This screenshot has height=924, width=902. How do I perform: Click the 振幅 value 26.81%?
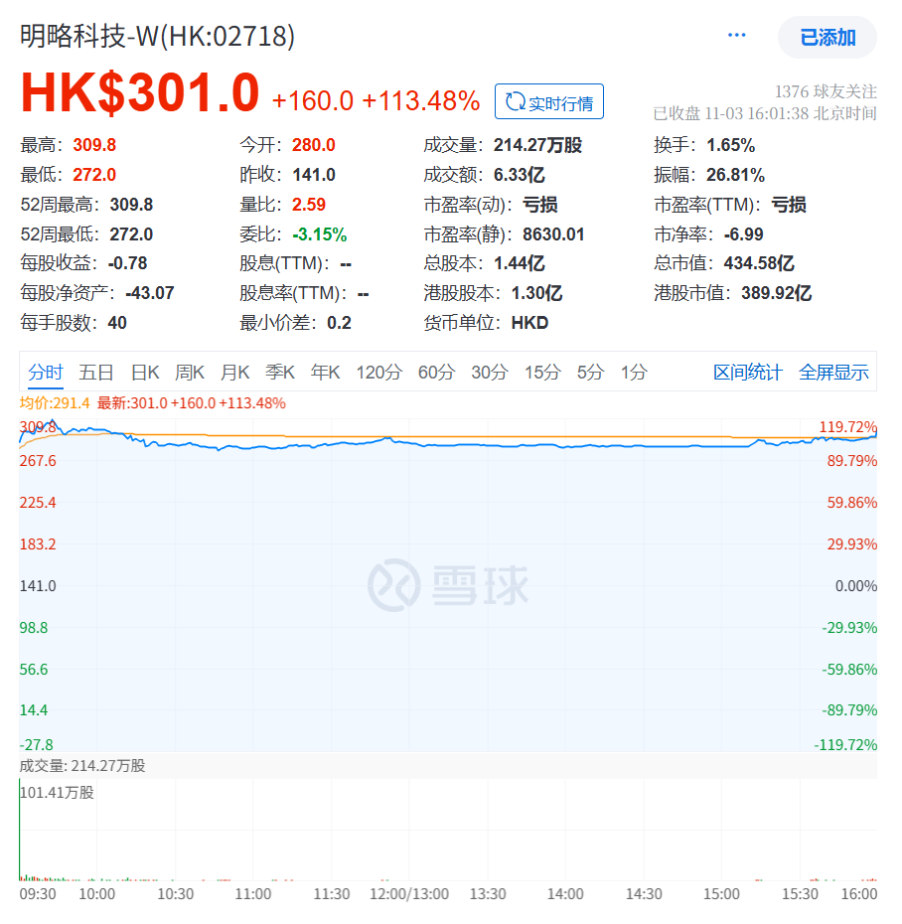735,175
